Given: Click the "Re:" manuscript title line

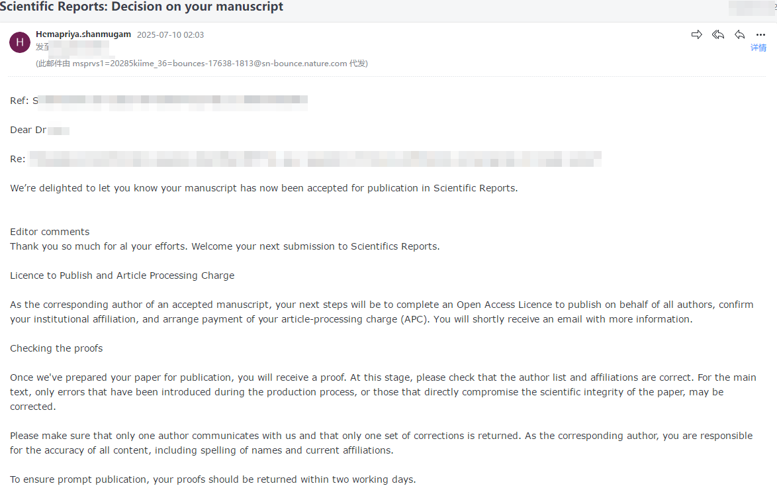Looking at the screenshot, I should click(x=304, y=159).
